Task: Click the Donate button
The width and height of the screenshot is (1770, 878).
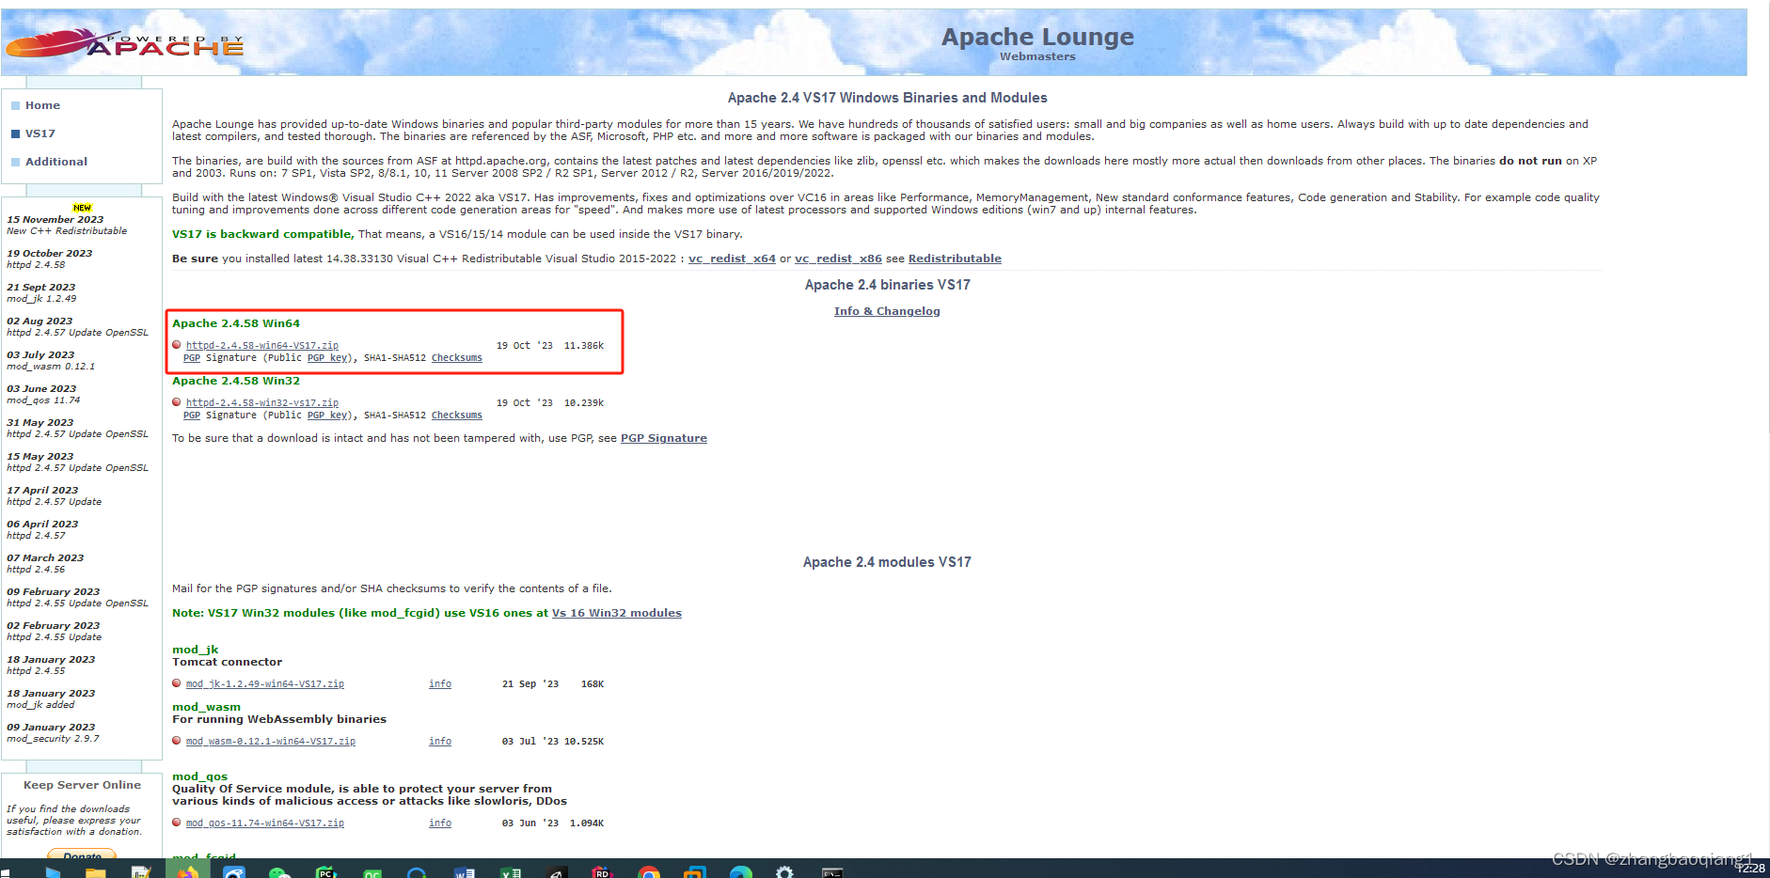Action: click(82, 854)
